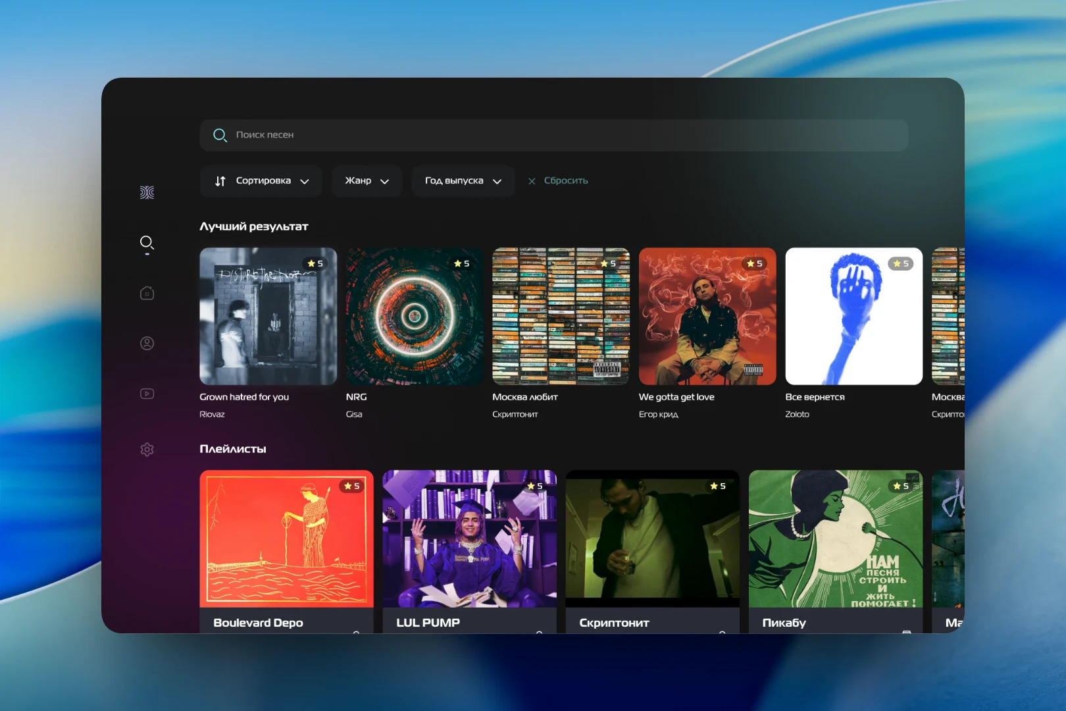
Task: Reset filters with the Сбросить button
Action: tap(558, 181)
